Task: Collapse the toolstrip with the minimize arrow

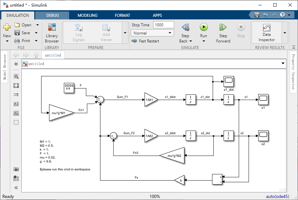Action: [294, 47]
